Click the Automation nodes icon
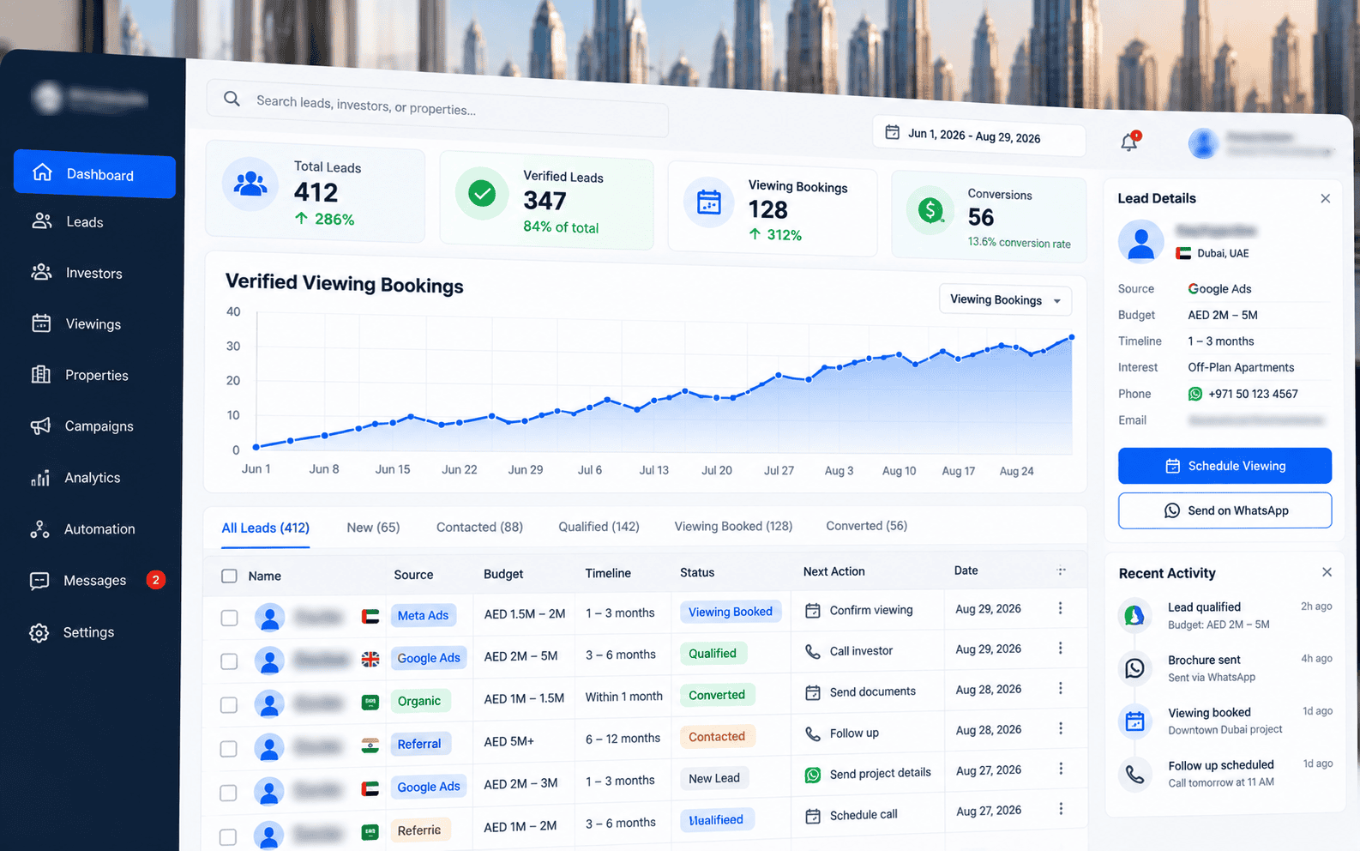Image resolution: width=1360 pixels, height=851 pixels. [39, 529]
